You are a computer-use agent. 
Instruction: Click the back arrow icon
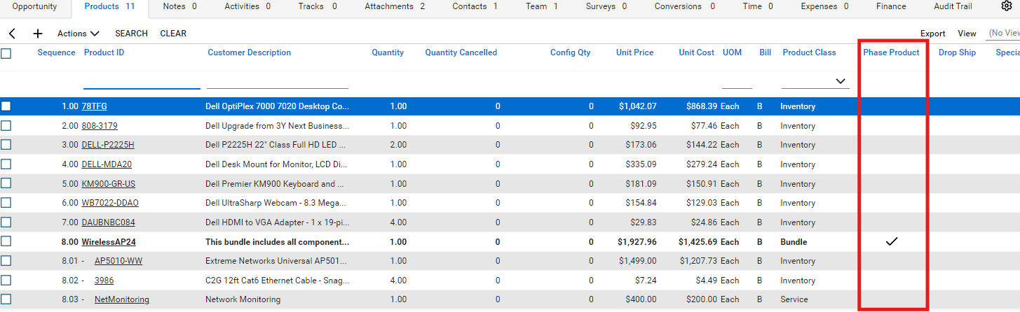[13, 34]
